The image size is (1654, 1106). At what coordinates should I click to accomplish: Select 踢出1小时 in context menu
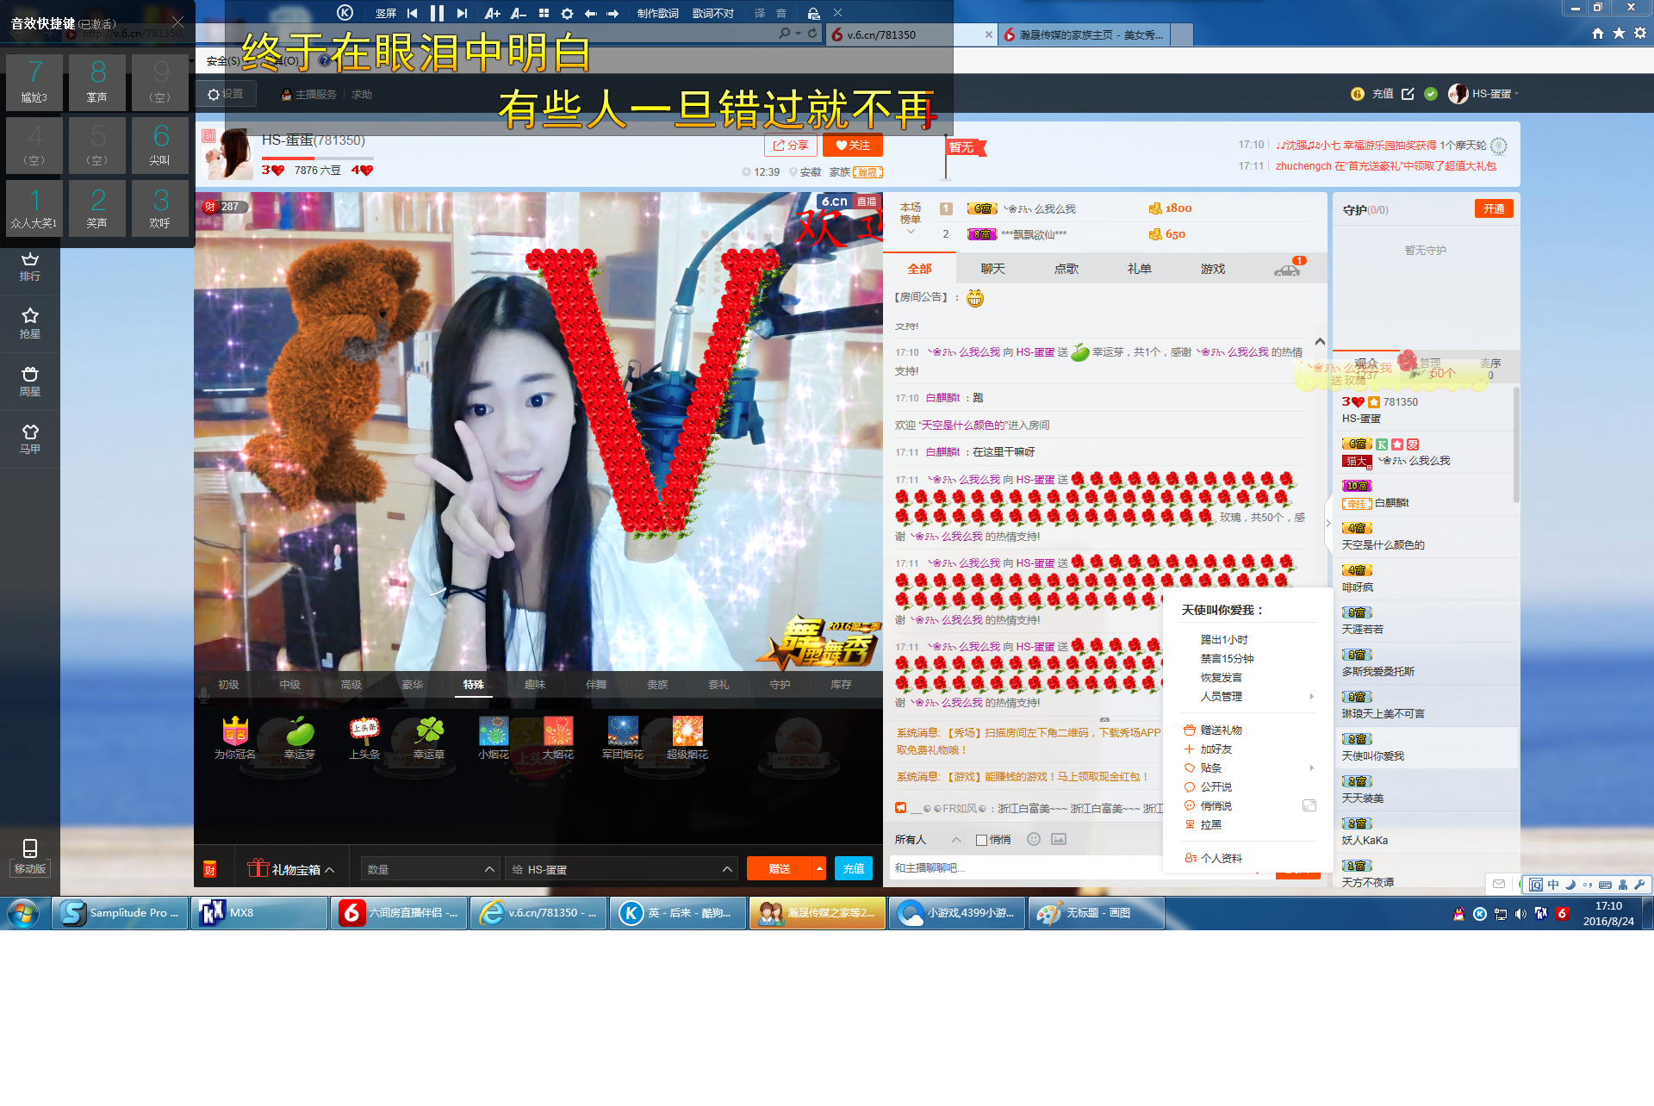tap(1224, 639)
